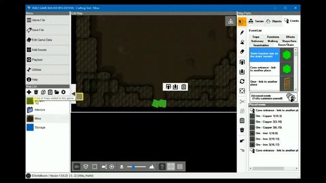Select the eraser tool
Image resolution: width=326 pixels, height=183 pixels.
[x=242, y=52]
